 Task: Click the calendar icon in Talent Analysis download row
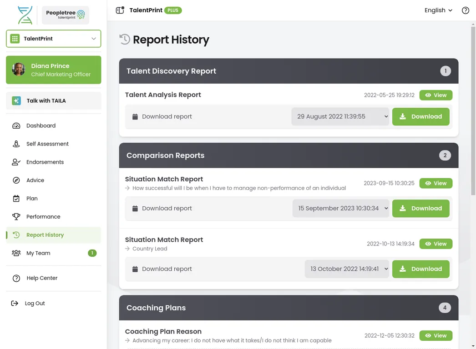(x=135, y=116)
